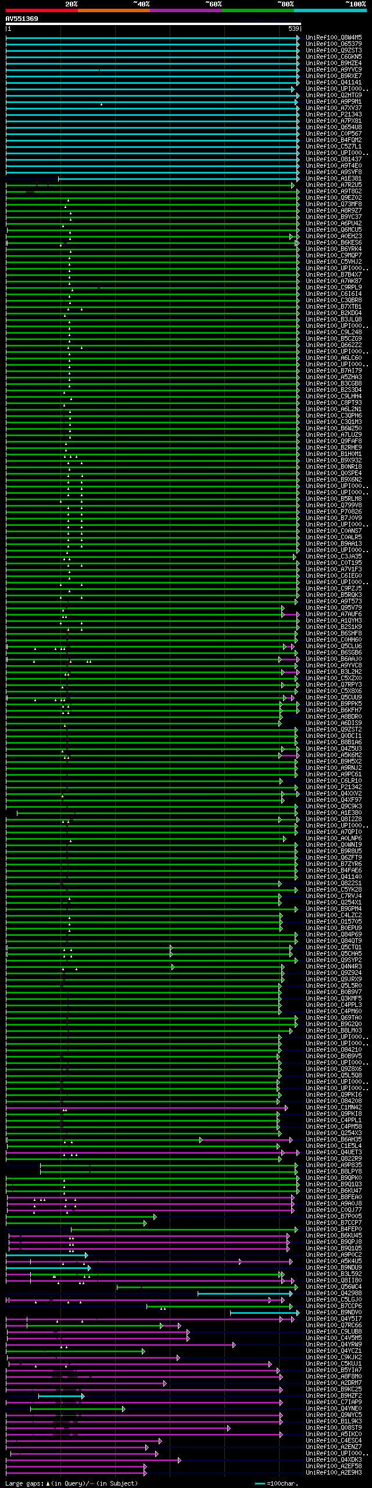Select the UniRef100_Q4Y5I7 label
This screenshot has height=1488, width=372.
pos(334,1319)
